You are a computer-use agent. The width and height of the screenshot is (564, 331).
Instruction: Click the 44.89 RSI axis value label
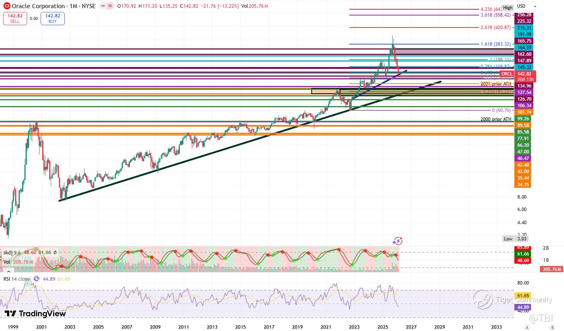coord(522,307)
